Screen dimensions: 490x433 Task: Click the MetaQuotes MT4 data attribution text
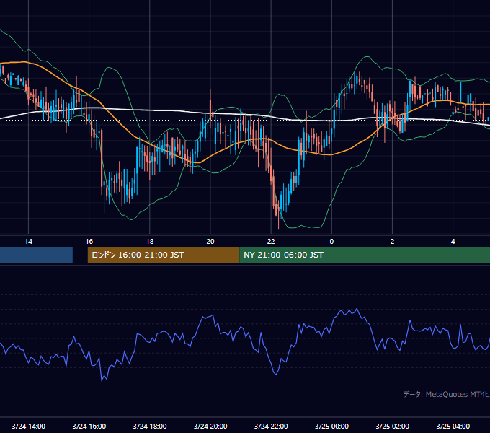point(447,394)
